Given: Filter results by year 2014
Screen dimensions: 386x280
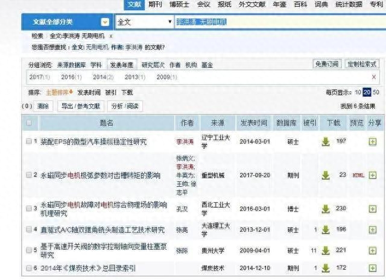Looking at the screenshot, I should pos(103,77).
